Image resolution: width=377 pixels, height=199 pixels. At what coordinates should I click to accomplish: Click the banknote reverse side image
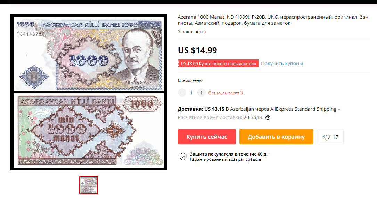89,130
